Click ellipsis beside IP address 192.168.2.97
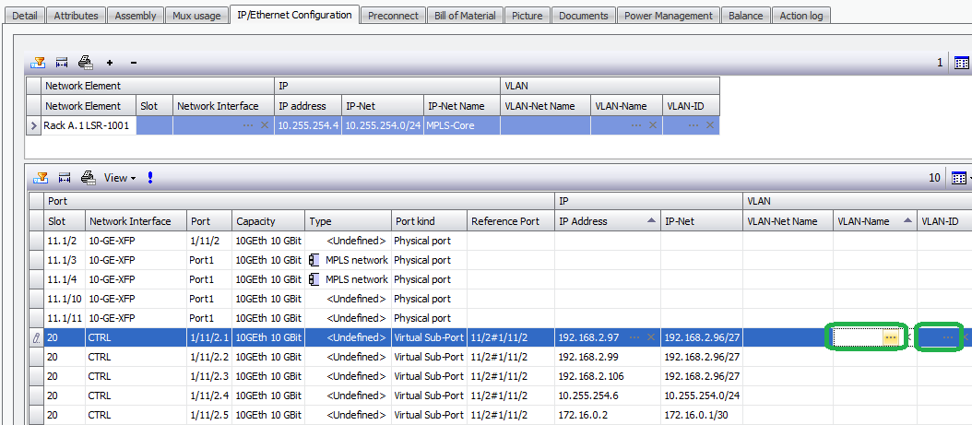 pos(634,337)
